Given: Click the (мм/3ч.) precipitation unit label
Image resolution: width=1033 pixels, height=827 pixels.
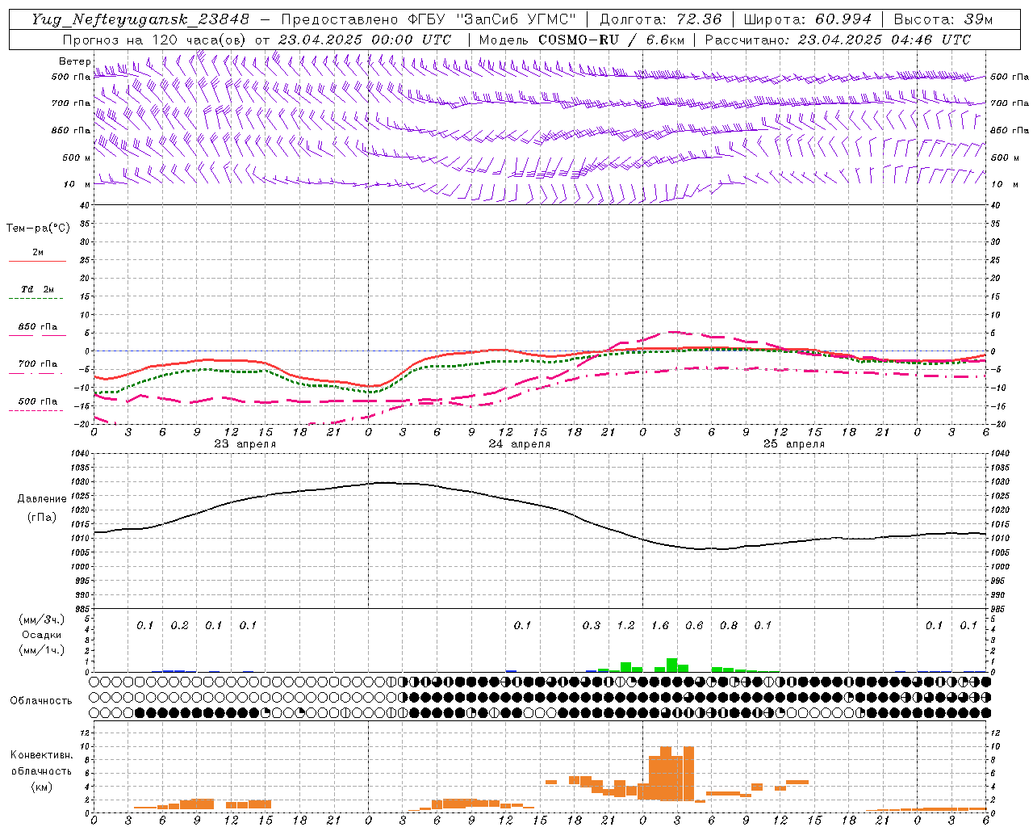Looking at the screenshot, I should (x=41, y=620).
